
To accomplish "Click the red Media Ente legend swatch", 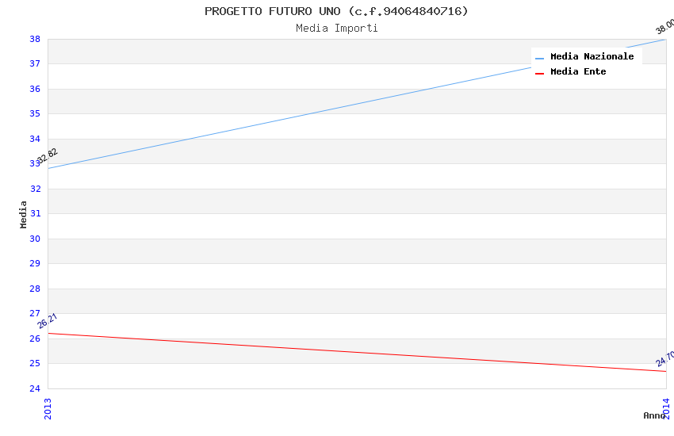I will [x=540, y=73].
